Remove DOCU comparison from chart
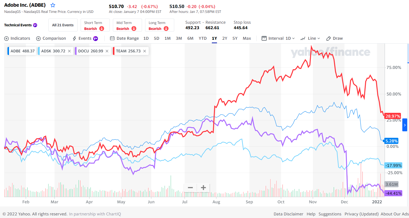Screen dimensions: 409x218 click(x=107, y=51)
